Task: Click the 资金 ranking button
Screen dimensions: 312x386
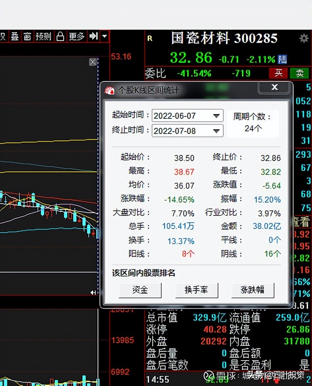Action: 140,290
